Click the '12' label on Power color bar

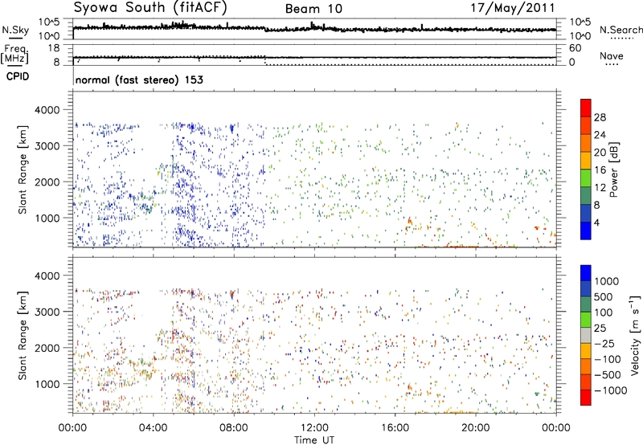[x=600, y=188]
